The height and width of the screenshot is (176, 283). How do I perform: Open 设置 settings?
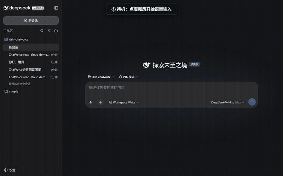(10, 170)
